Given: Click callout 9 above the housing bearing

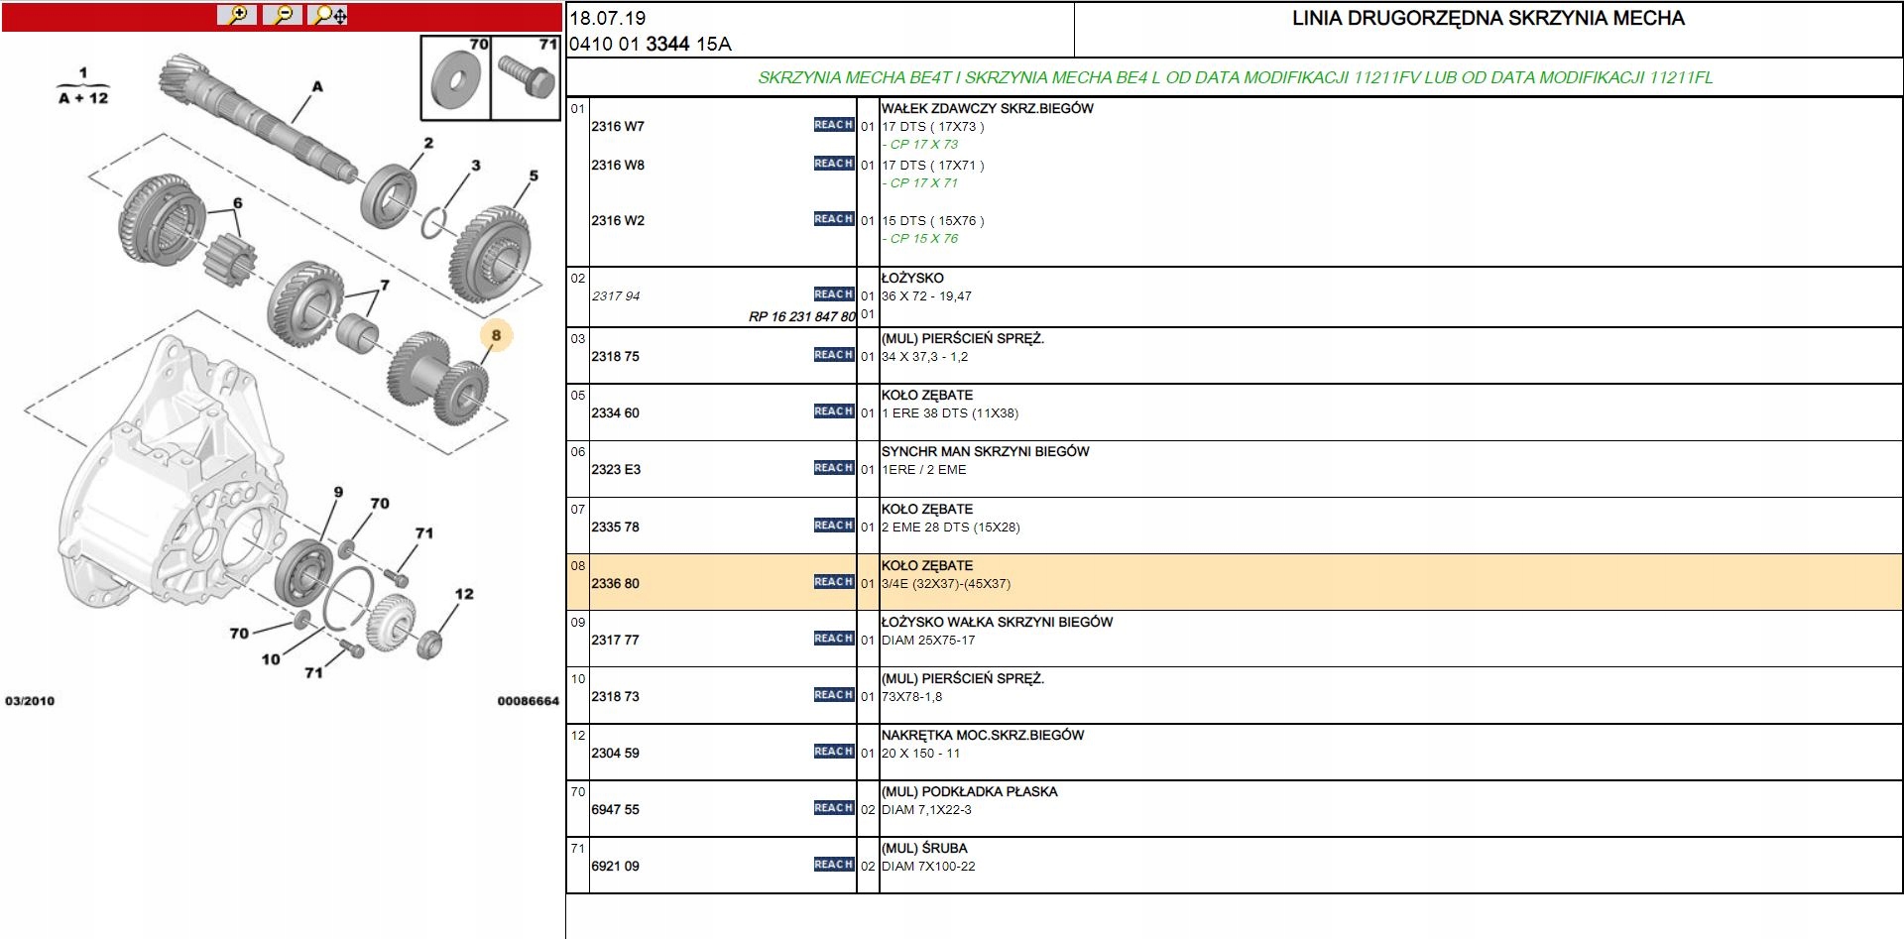Looking at the screenshot, I should (338, 492).
